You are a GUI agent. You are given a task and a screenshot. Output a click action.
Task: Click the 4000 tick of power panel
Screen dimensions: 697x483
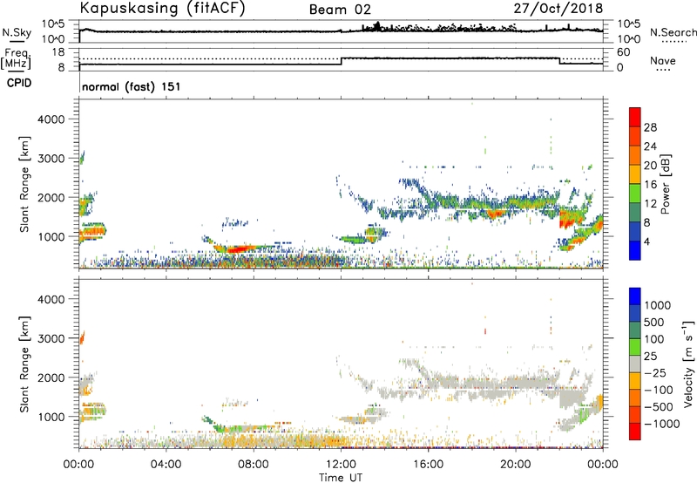tap(51, 119)
